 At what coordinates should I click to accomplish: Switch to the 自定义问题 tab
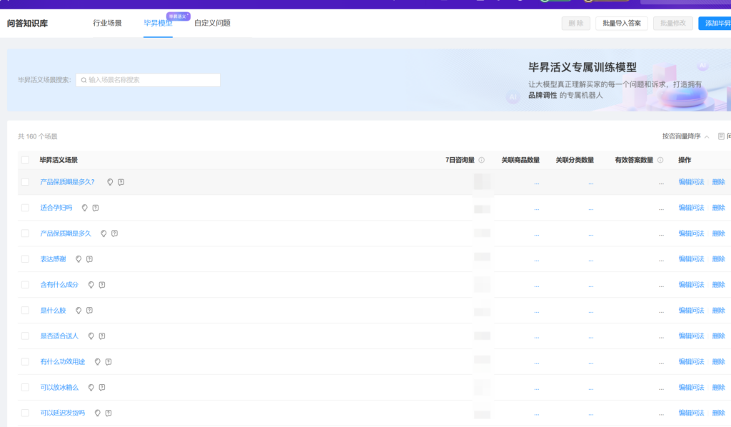coord(212,23)
